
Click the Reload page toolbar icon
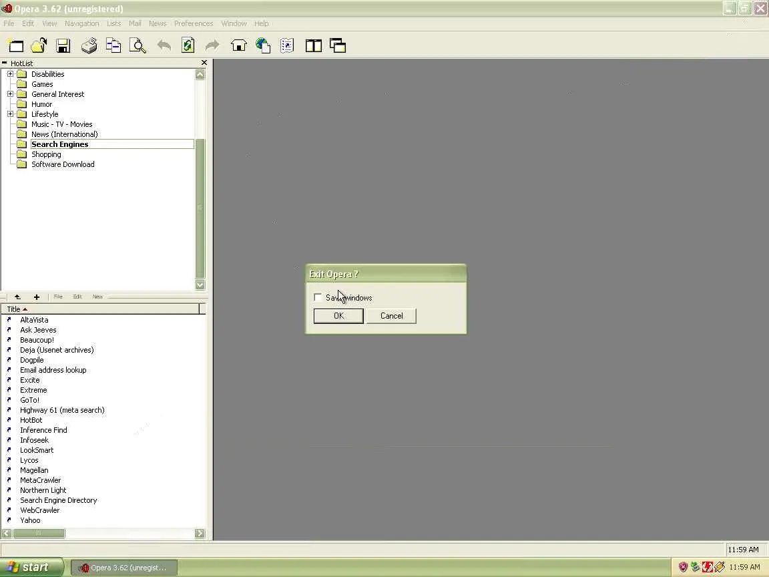pos(188,45)
